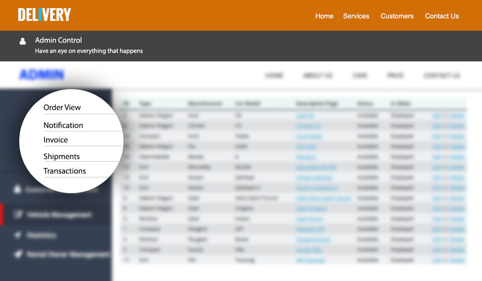Open Statistics in the sidebar
The image size is (482, 281).
[41, 235]
